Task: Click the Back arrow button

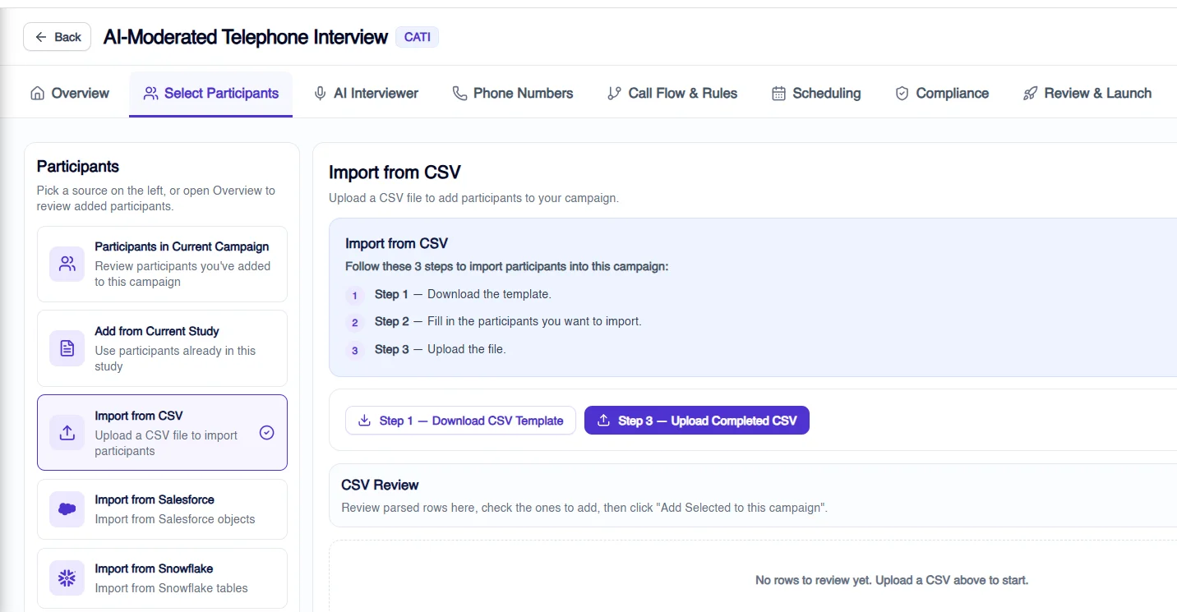Action: [x=57, y=37]
